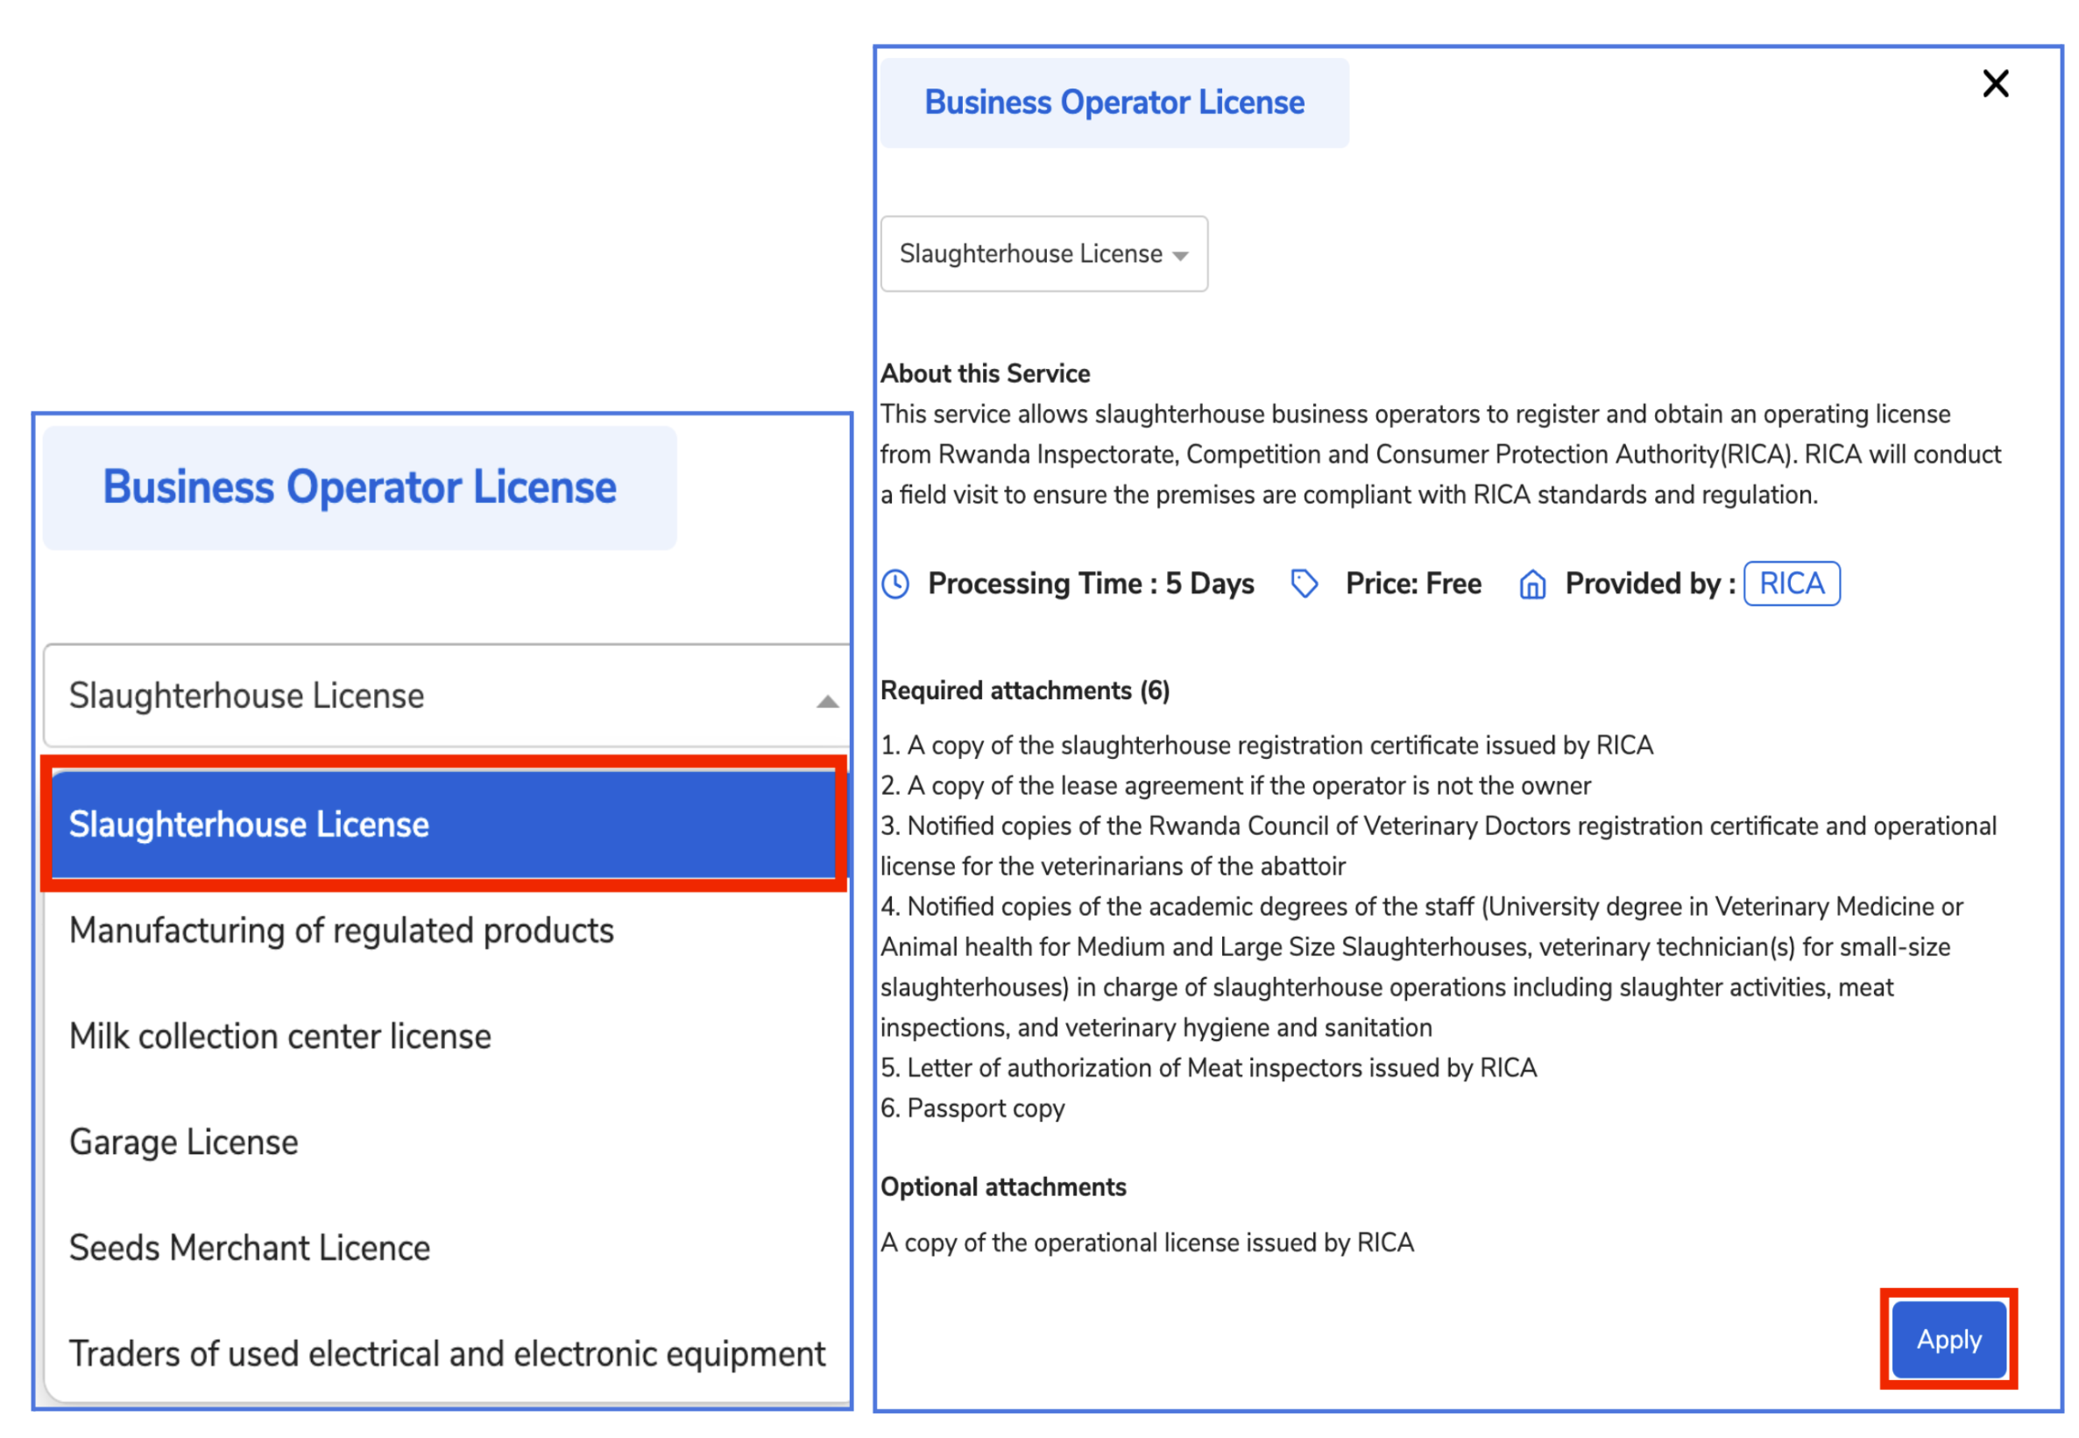Choose Traders of used electrical equipment
Screen dimensions: 2079x1438
447,1353
